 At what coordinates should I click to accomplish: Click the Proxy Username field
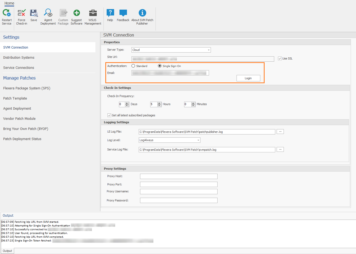tap(179, 192)
